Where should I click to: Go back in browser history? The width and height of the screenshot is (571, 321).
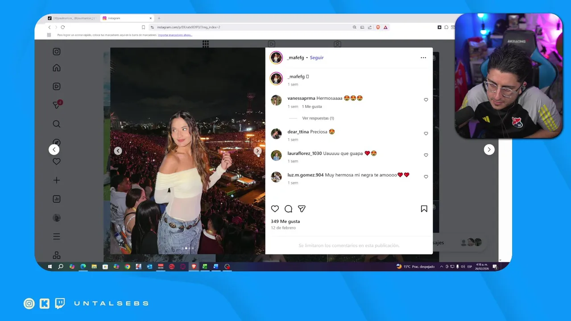49,27
